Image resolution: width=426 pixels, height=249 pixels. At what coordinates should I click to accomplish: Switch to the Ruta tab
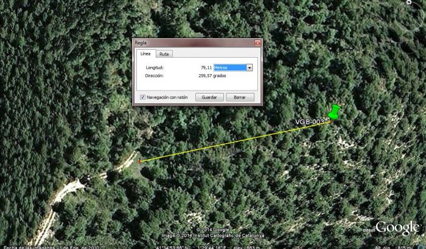[x=164, y=54]
